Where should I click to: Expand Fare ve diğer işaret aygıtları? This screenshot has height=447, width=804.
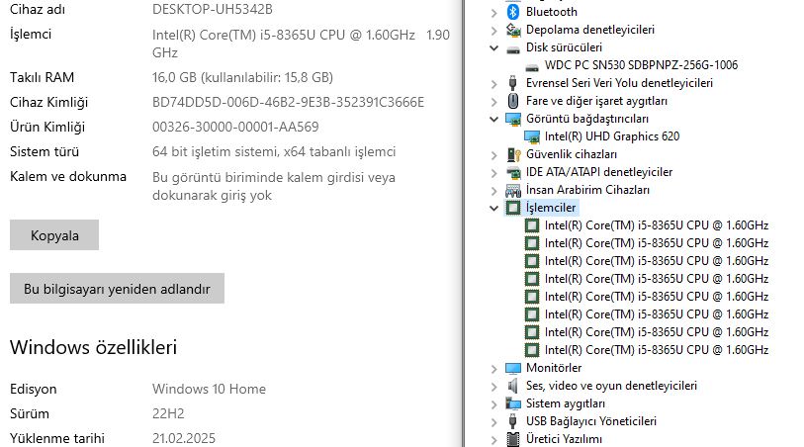pyautogui.click(x=493, y=102)
